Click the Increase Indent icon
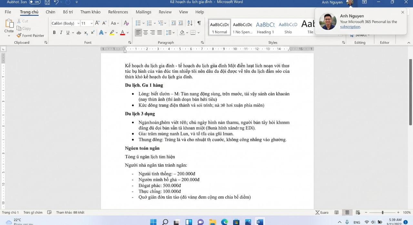The image size is (413, 225). 181,23
